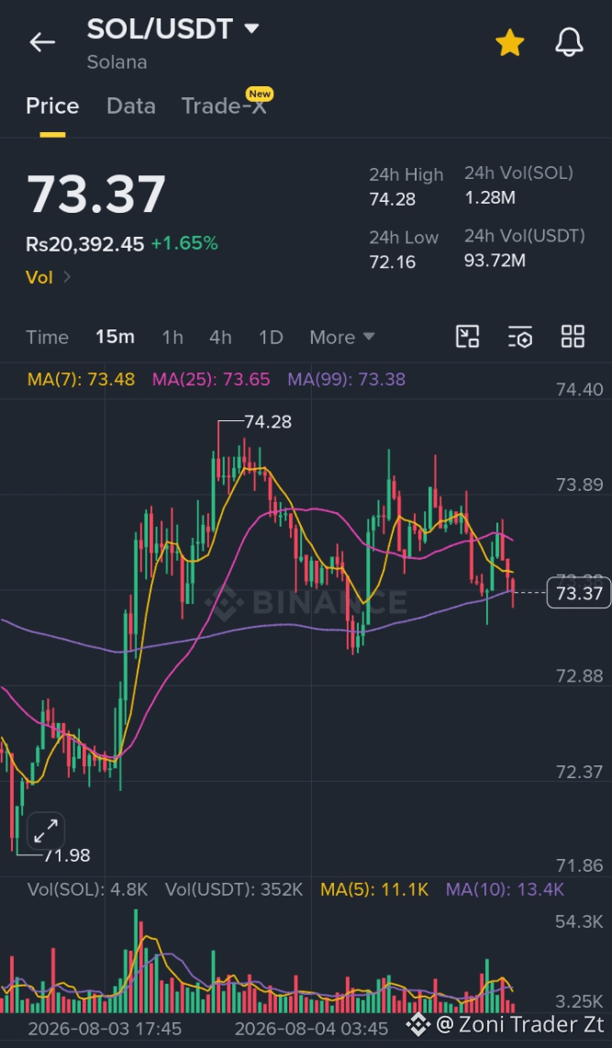Open chart indicator settings icon
This screenshot has width=612, height=1048.
[520, 337]
